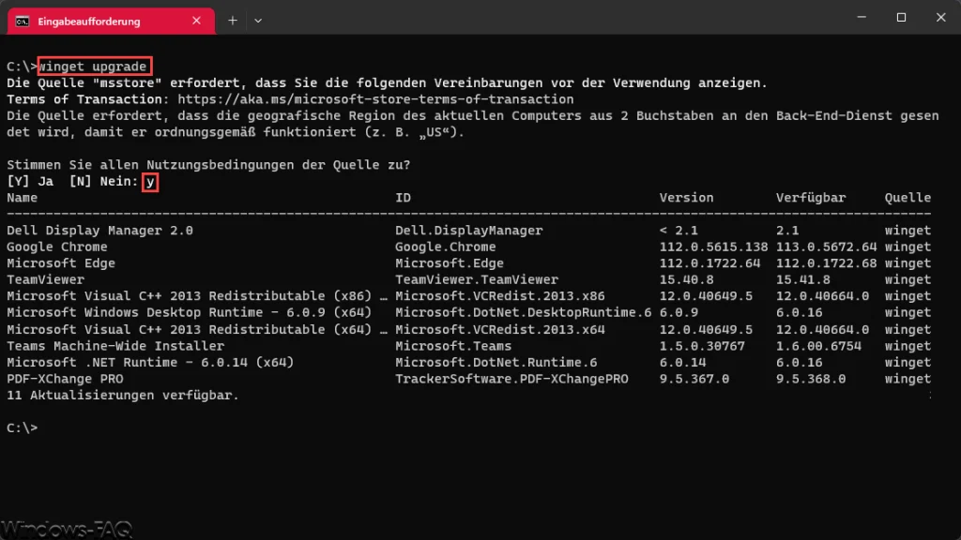Click the 'Microsoft.DotNet.DesktopRuntime.6' ID
The height and width of the screenshot is (540, 961).
(x=524, y=312)
